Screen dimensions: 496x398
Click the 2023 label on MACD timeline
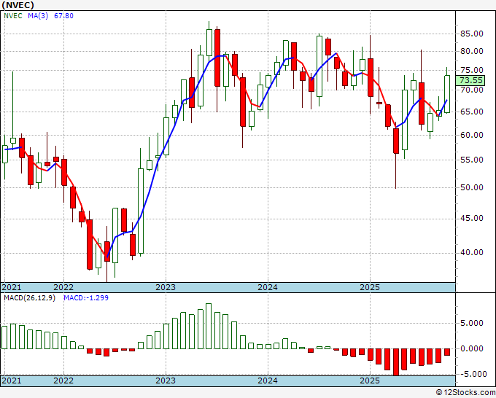pos(166,381)
